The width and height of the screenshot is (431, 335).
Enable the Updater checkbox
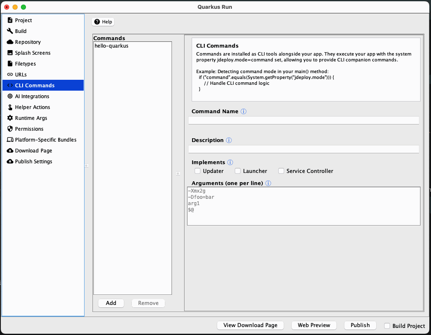pyautogui.click(x=197, y=171)
